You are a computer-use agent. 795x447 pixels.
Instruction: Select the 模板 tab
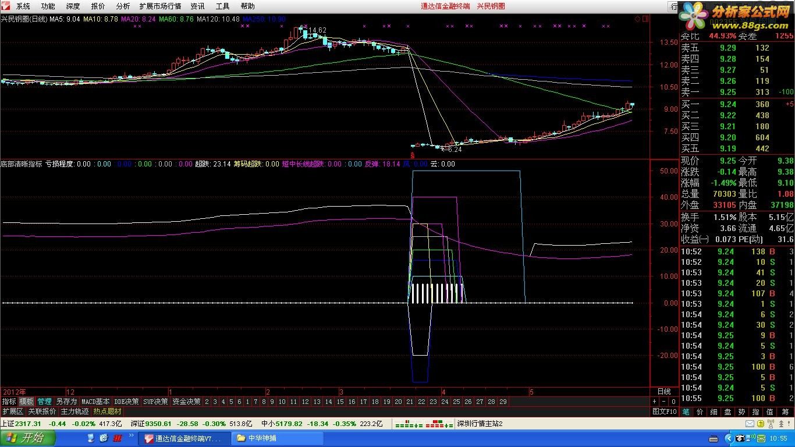(x=26, y=402)
